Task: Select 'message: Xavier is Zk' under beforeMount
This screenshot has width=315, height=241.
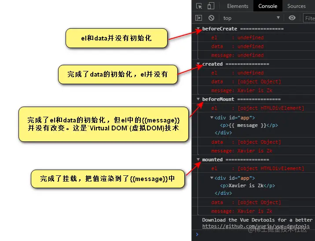Action: point(242,151)
